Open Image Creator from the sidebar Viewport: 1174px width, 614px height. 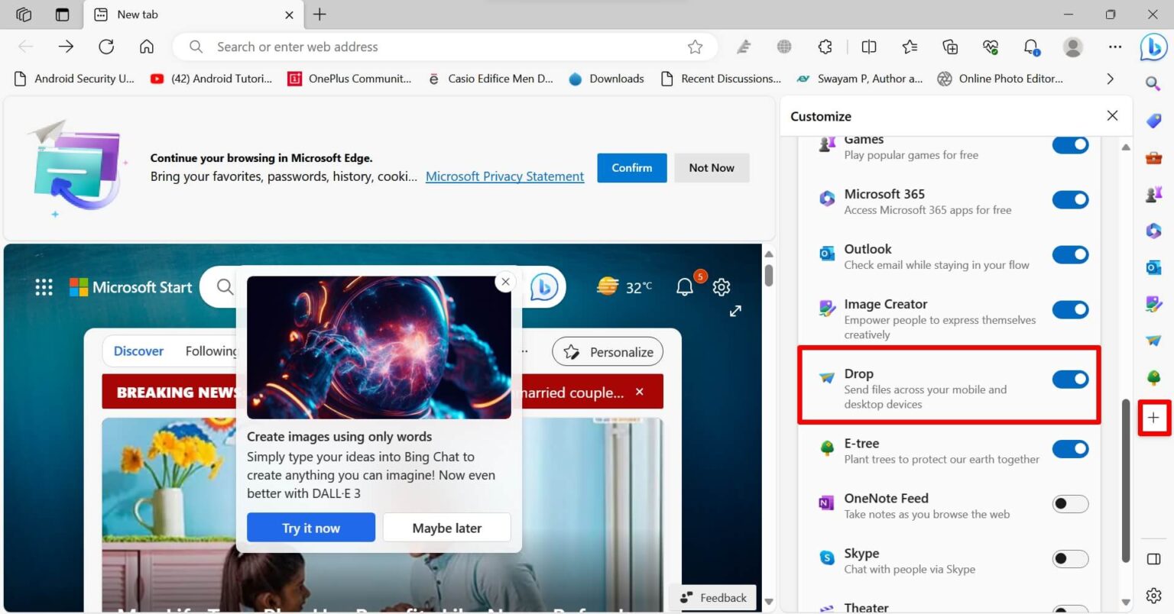(1153, 303)
